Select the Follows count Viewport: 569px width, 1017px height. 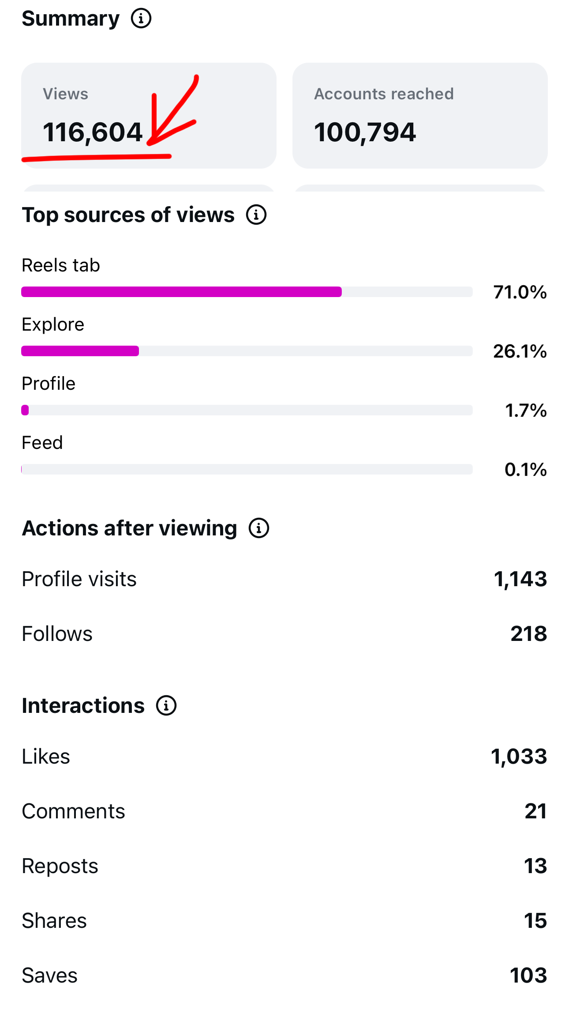point(528,633)
